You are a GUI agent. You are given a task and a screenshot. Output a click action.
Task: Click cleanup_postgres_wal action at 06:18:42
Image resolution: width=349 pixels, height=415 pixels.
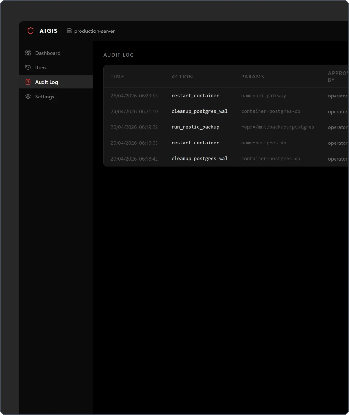pos(200,159)
